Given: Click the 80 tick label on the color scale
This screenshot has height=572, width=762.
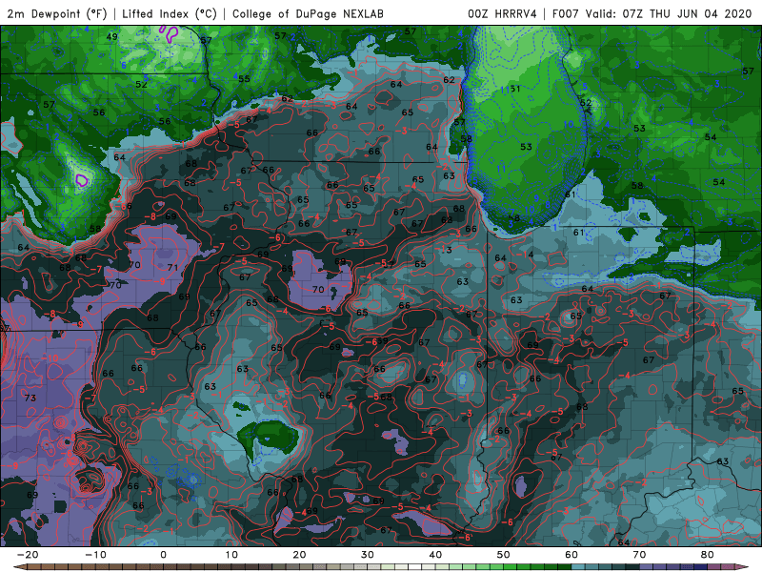Looking at the screenshot, I should tap(708, 555).
